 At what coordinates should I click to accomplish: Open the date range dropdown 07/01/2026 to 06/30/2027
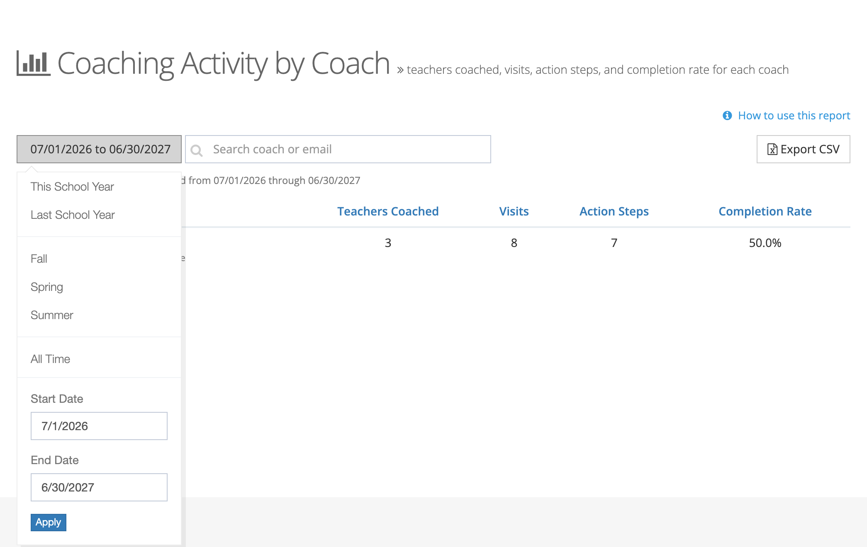[99, 149]
